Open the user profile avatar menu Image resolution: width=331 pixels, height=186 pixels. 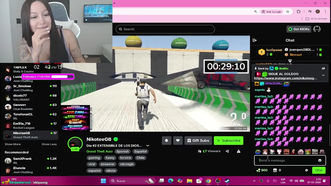[317, 29]
